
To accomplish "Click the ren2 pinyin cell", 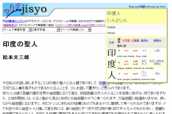I will point(126,74).
